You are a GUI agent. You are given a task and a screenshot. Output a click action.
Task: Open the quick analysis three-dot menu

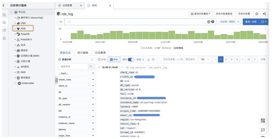tap(92, 59)
